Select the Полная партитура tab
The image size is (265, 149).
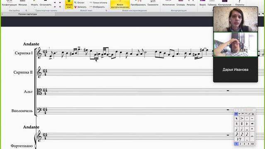point(28,14)
